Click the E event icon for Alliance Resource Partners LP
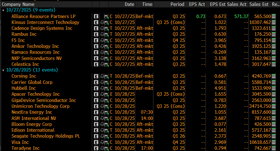This screenshot has height=151, width=280. point(96,16)
